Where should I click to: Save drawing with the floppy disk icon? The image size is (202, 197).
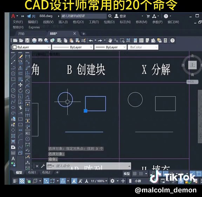coord(27,41)
